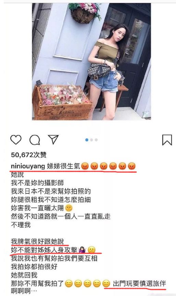Click underlined line 我脾氣很好跟她說
176x296 pixels.
coord(37,242)
